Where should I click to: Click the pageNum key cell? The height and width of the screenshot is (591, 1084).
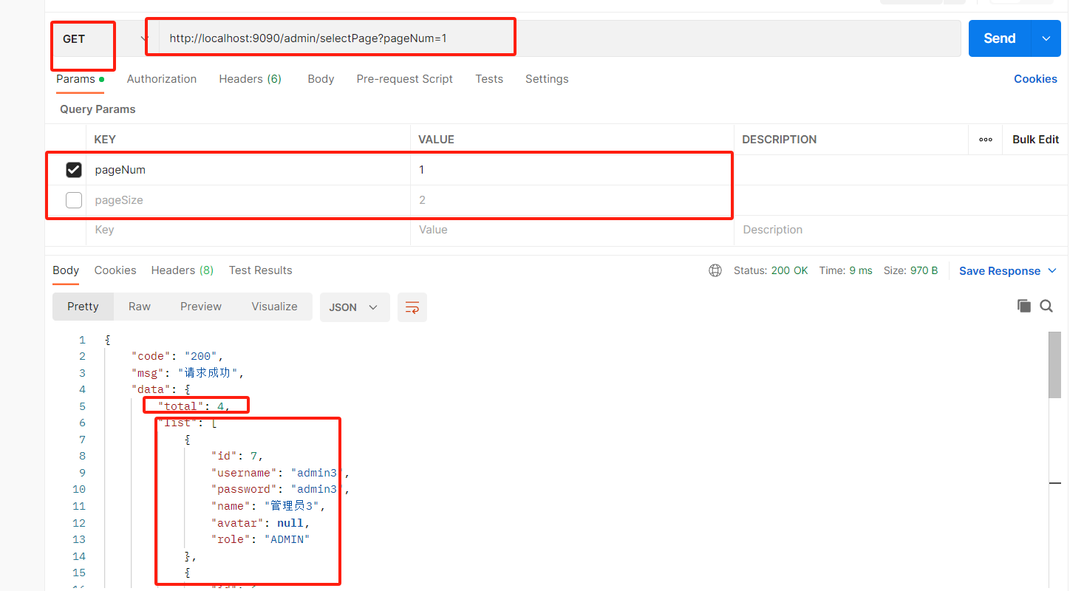(248, 170)
